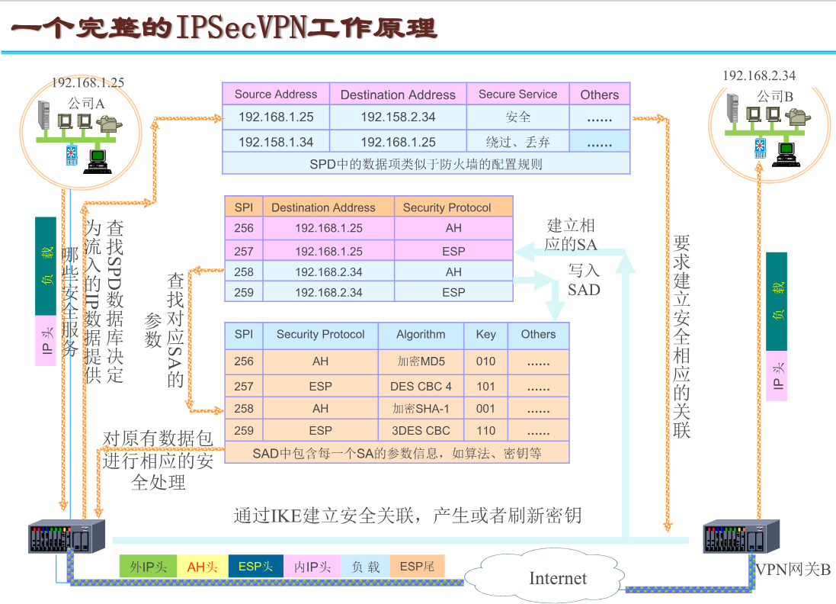Select the blue firewall icon in 公司A
The height and width of the screenshot is (604, 836).
pos(72,153)
